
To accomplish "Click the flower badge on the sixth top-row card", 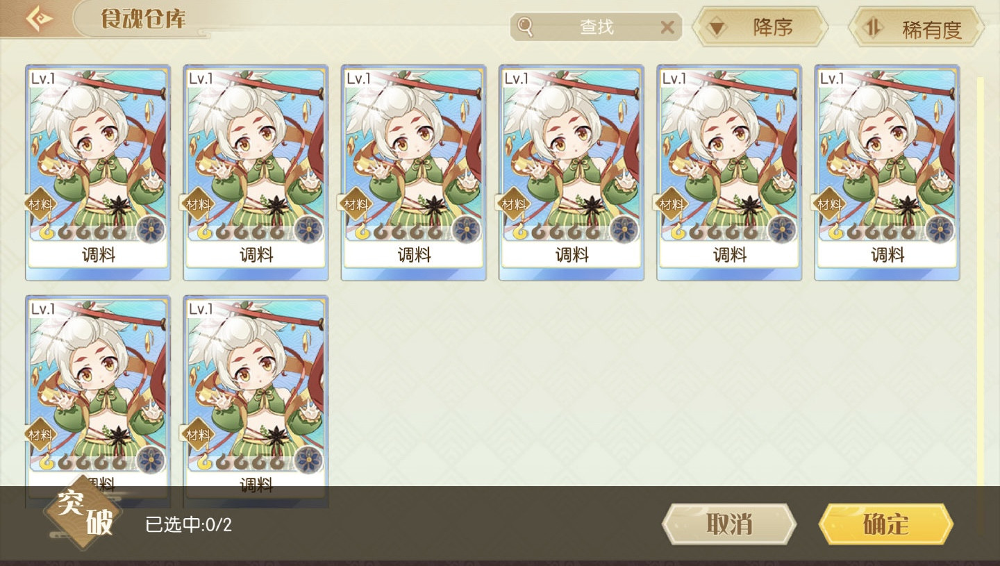I will click(x=939, y=228).
